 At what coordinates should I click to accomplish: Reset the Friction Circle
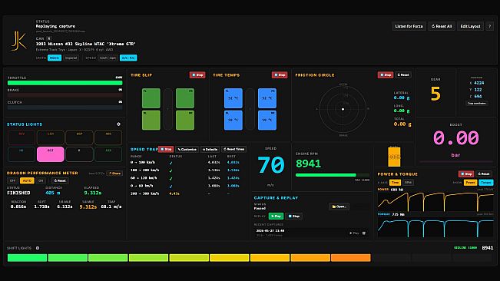403,75
